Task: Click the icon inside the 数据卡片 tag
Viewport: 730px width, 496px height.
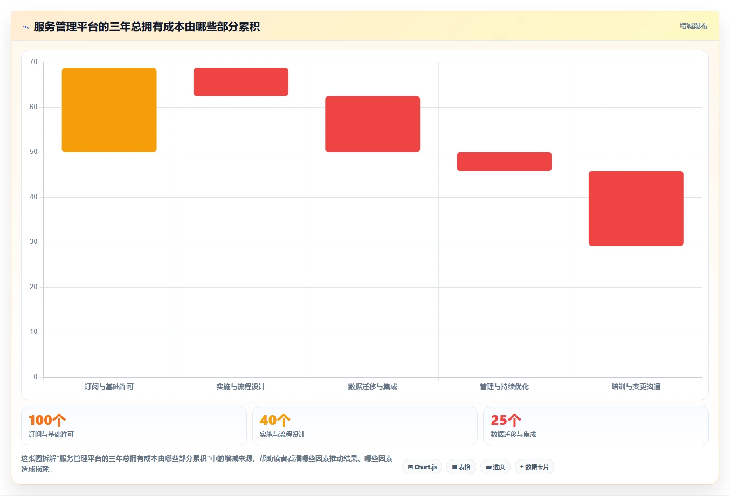Action: tap(522, 467)
